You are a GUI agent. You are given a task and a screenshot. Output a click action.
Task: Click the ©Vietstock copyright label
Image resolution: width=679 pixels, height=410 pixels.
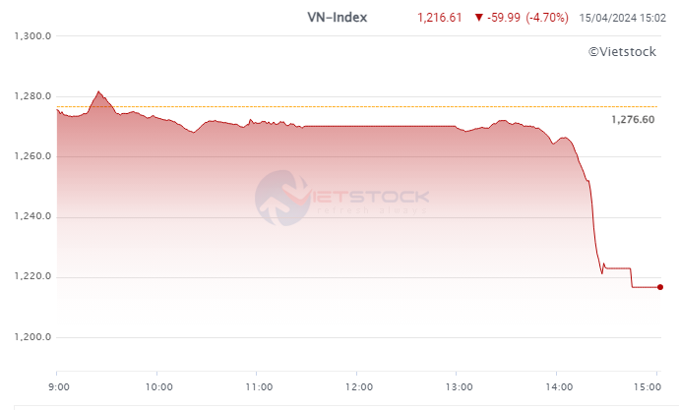coord(622,52)
